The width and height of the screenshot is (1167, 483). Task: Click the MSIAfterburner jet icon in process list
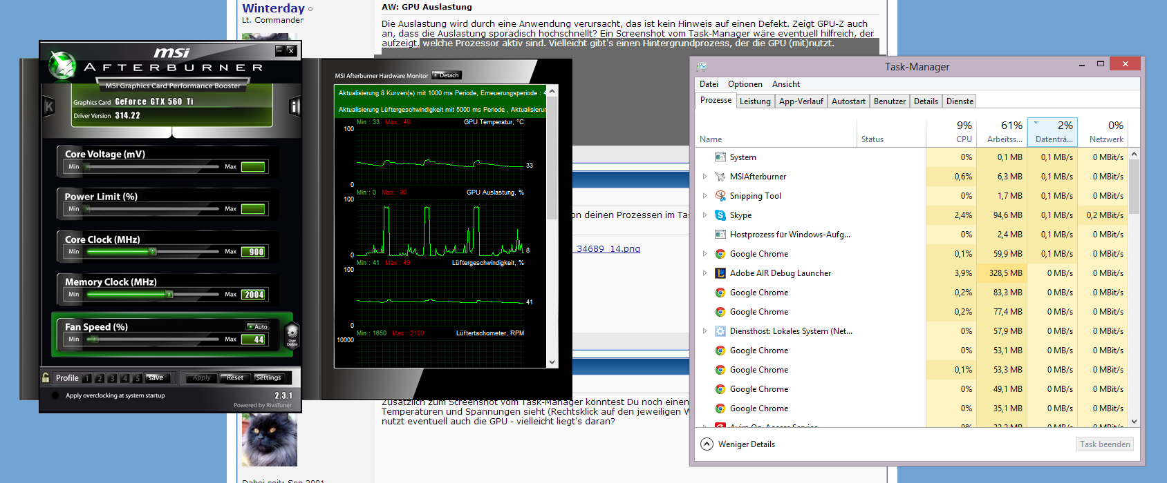pyautogui.click(x=720, y=177)
